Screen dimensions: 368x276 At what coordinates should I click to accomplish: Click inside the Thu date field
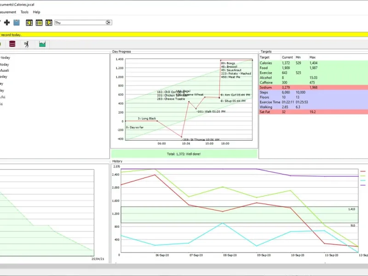tap(80, 23)
